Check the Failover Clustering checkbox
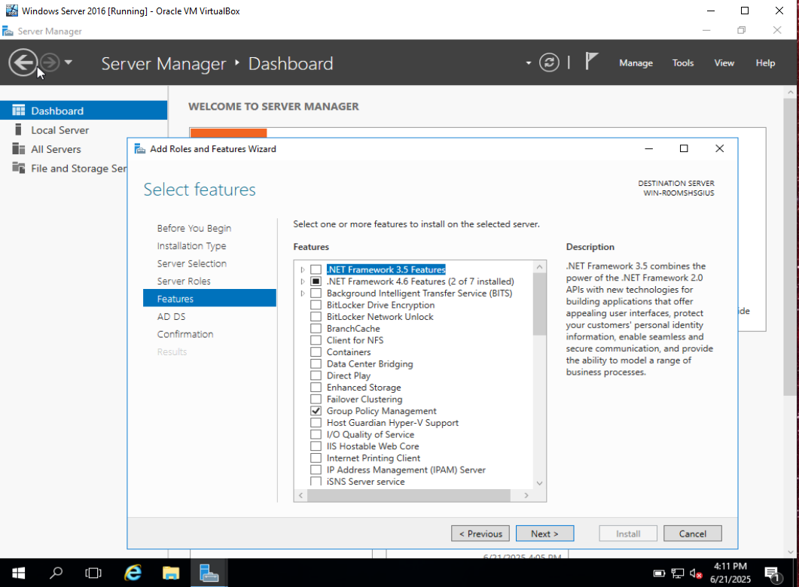The height and width of the screenshot is (587, 799). 316,399
